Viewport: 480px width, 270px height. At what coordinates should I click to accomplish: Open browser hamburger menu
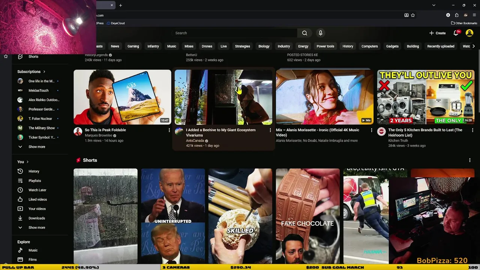[474, 15]
